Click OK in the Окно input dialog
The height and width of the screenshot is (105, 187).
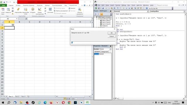tap(112, 33)
